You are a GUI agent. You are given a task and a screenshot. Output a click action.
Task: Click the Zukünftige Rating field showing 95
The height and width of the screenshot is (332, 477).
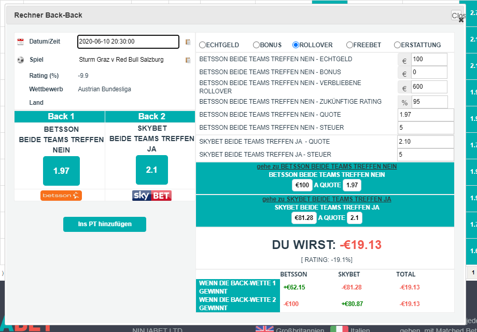pos(429,102)
